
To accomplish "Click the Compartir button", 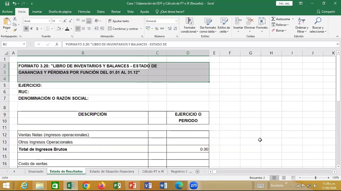I will 326,12.
